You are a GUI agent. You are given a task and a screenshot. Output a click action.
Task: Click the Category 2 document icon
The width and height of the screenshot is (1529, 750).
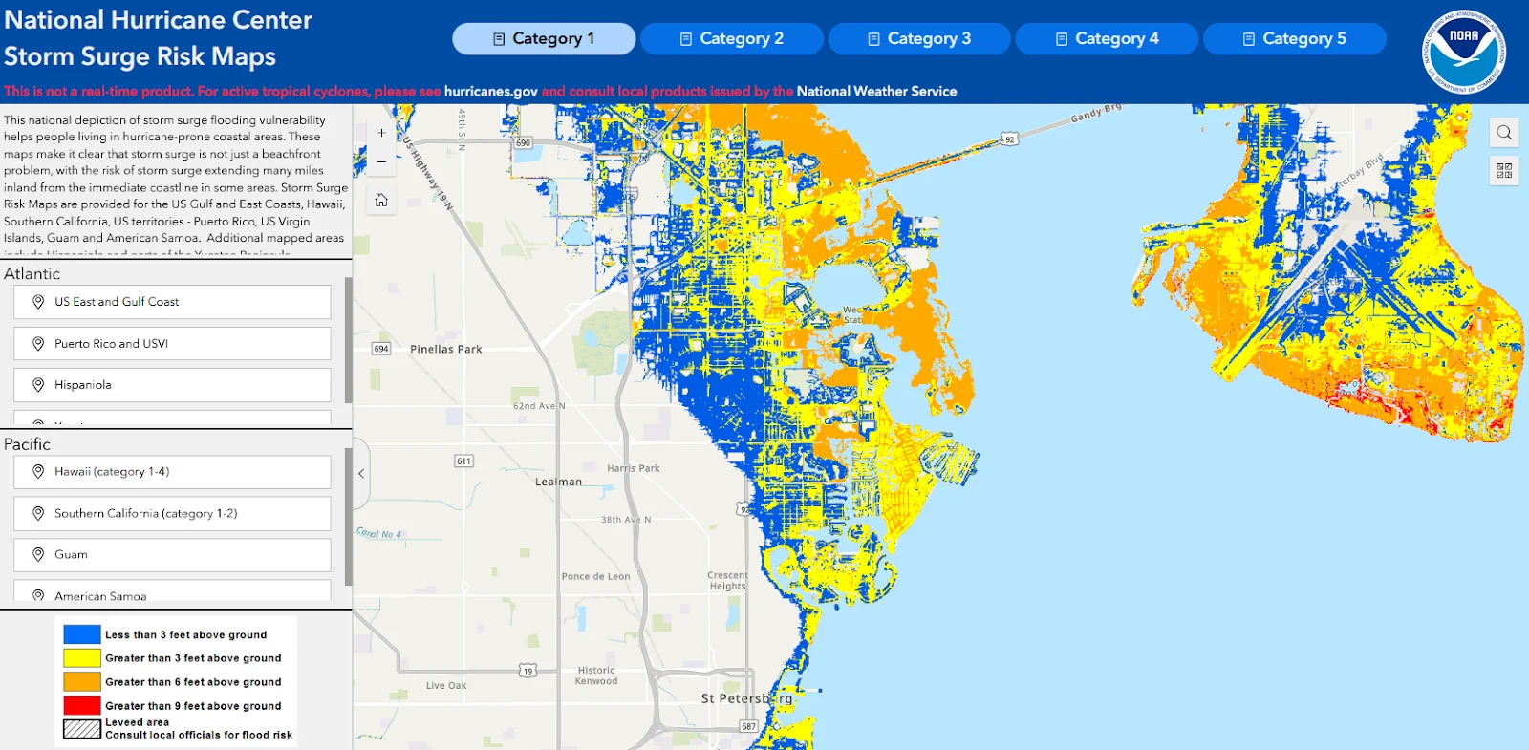(686, 39)
